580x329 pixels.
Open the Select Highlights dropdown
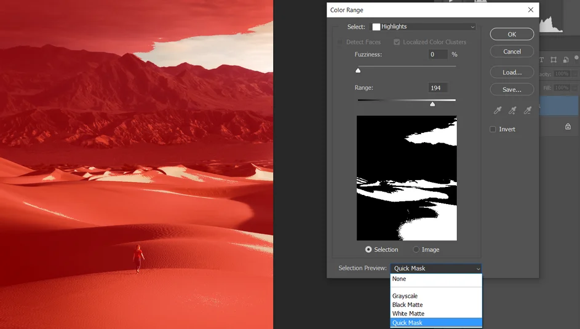(423, 27)
